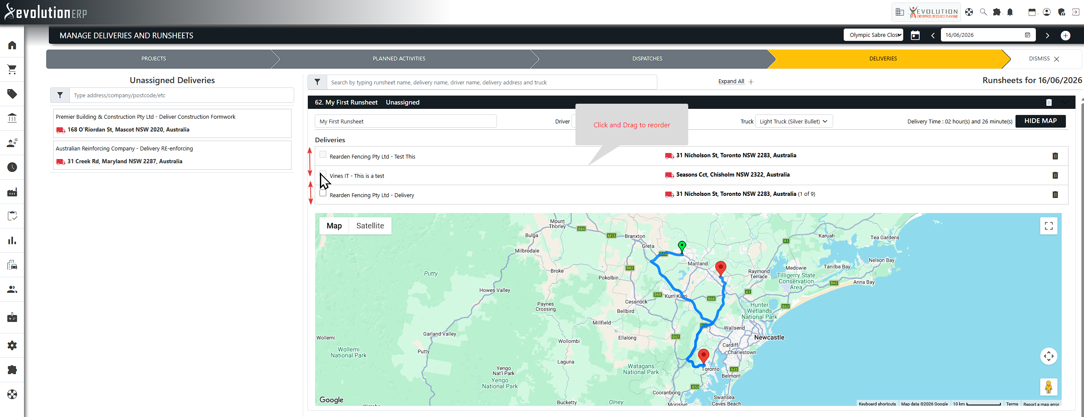
Task: Click the top bar lifebuoy support icon
Action: pos(969,12)
